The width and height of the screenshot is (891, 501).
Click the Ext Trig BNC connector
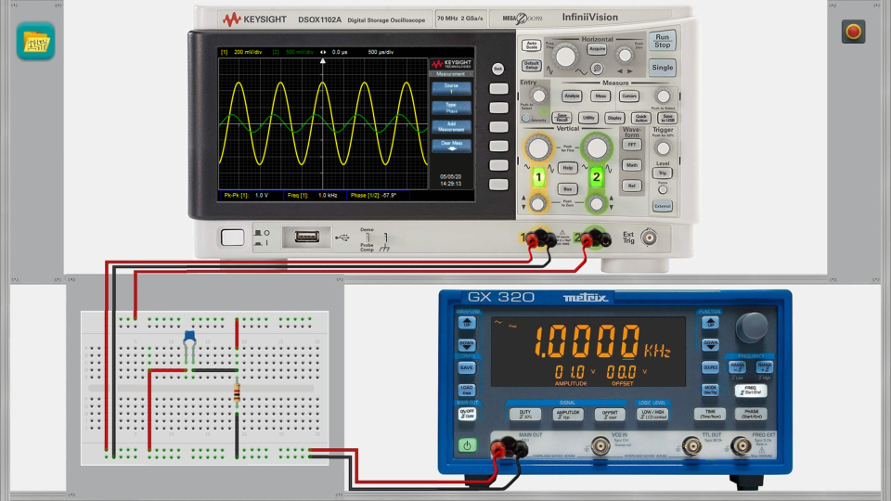pyautogui.click(x=651, y=238)
